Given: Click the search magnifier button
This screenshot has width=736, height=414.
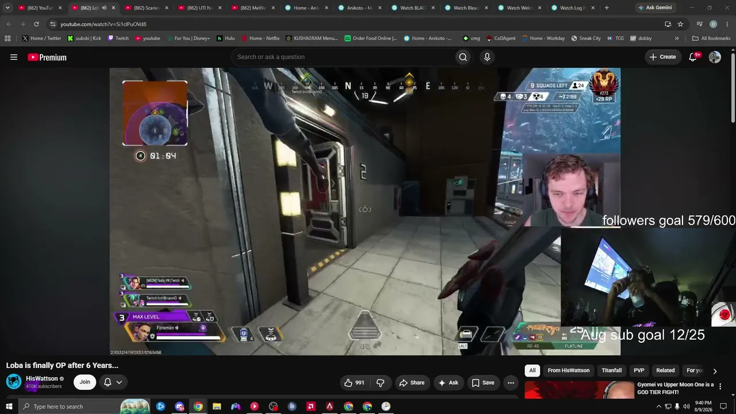Looking at the screenshot, I should [x=463, y=57].
